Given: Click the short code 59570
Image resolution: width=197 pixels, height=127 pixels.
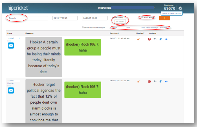Looking at the screenshot, I should tap(170, 8).
